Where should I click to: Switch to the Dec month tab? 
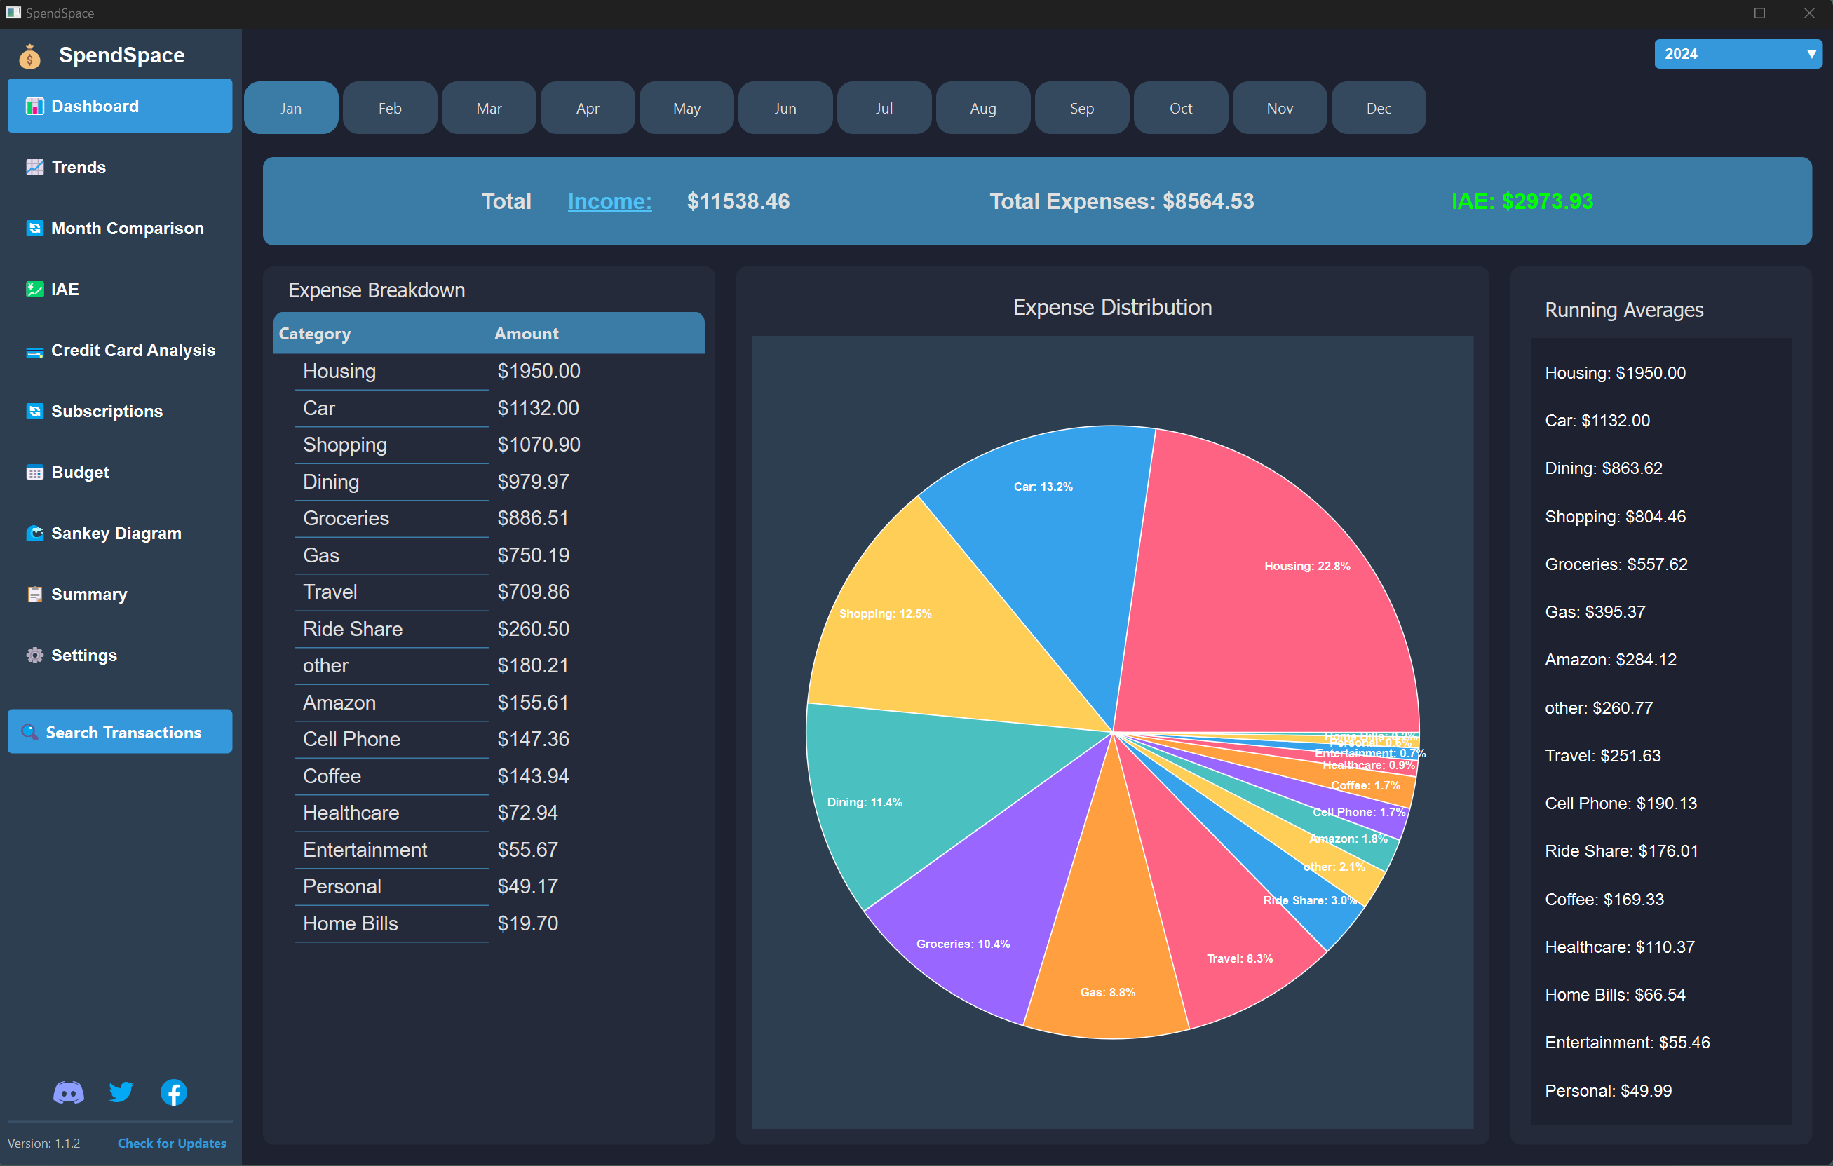pyautogui.click(x=1378, y=108)
